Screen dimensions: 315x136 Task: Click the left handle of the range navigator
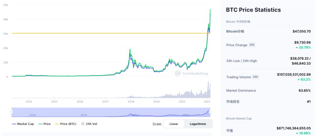tap(12, 112)
